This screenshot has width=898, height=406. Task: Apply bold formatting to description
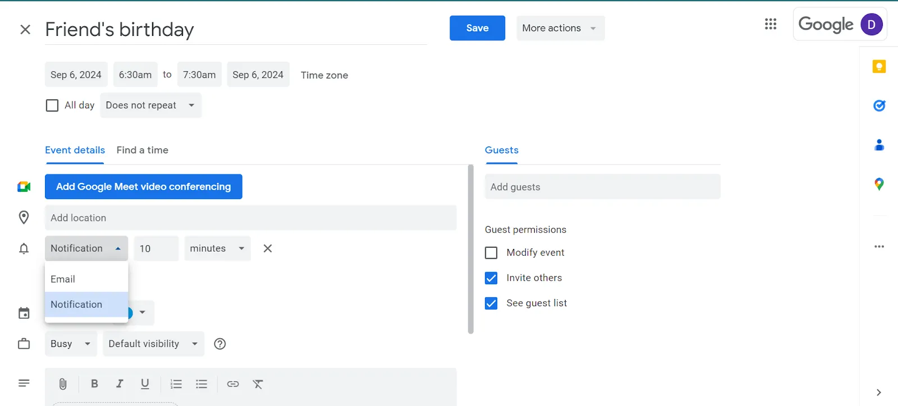pyautogui.click(x=94, y=384)
